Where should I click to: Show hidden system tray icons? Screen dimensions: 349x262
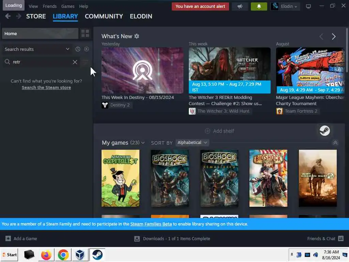coord(292,254)
